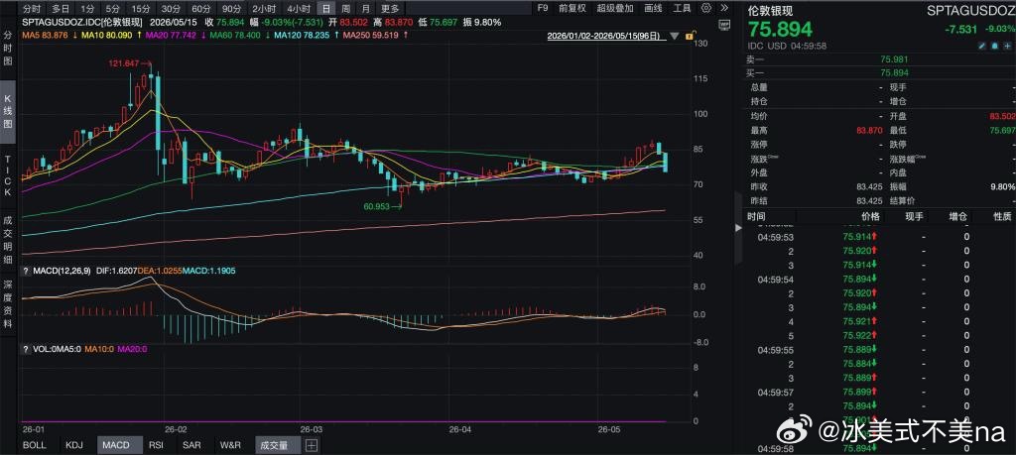
Task: Open the date range dropdown triangle
Action: 675,37
